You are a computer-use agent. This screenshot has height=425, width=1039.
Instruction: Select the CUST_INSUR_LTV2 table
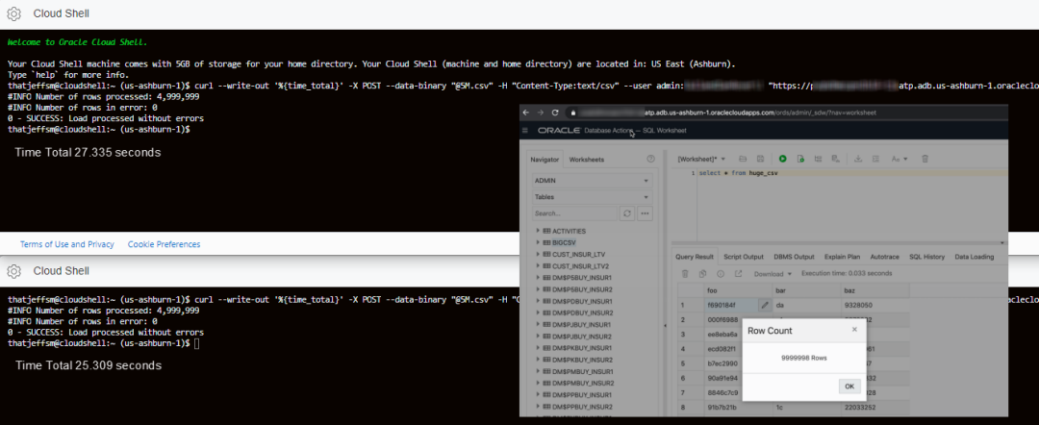[578, 266]
